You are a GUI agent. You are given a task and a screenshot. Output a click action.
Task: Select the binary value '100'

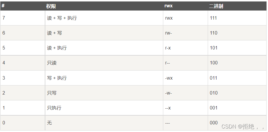point(214,63)
